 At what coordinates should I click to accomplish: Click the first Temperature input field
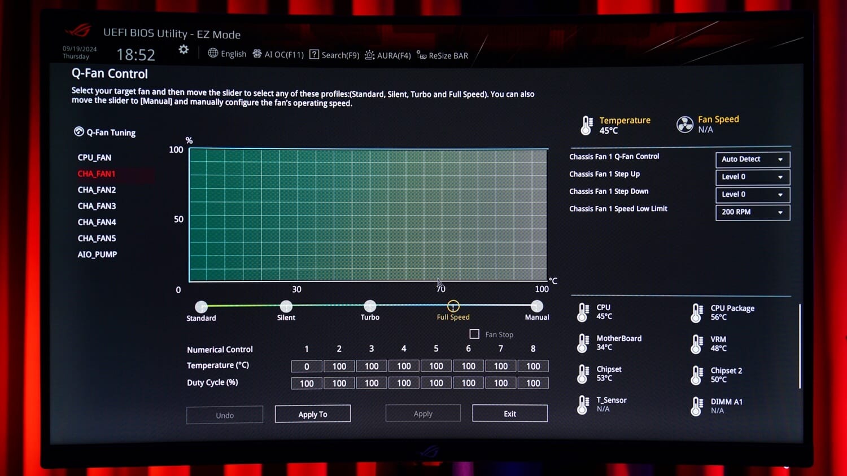point(307,367)
